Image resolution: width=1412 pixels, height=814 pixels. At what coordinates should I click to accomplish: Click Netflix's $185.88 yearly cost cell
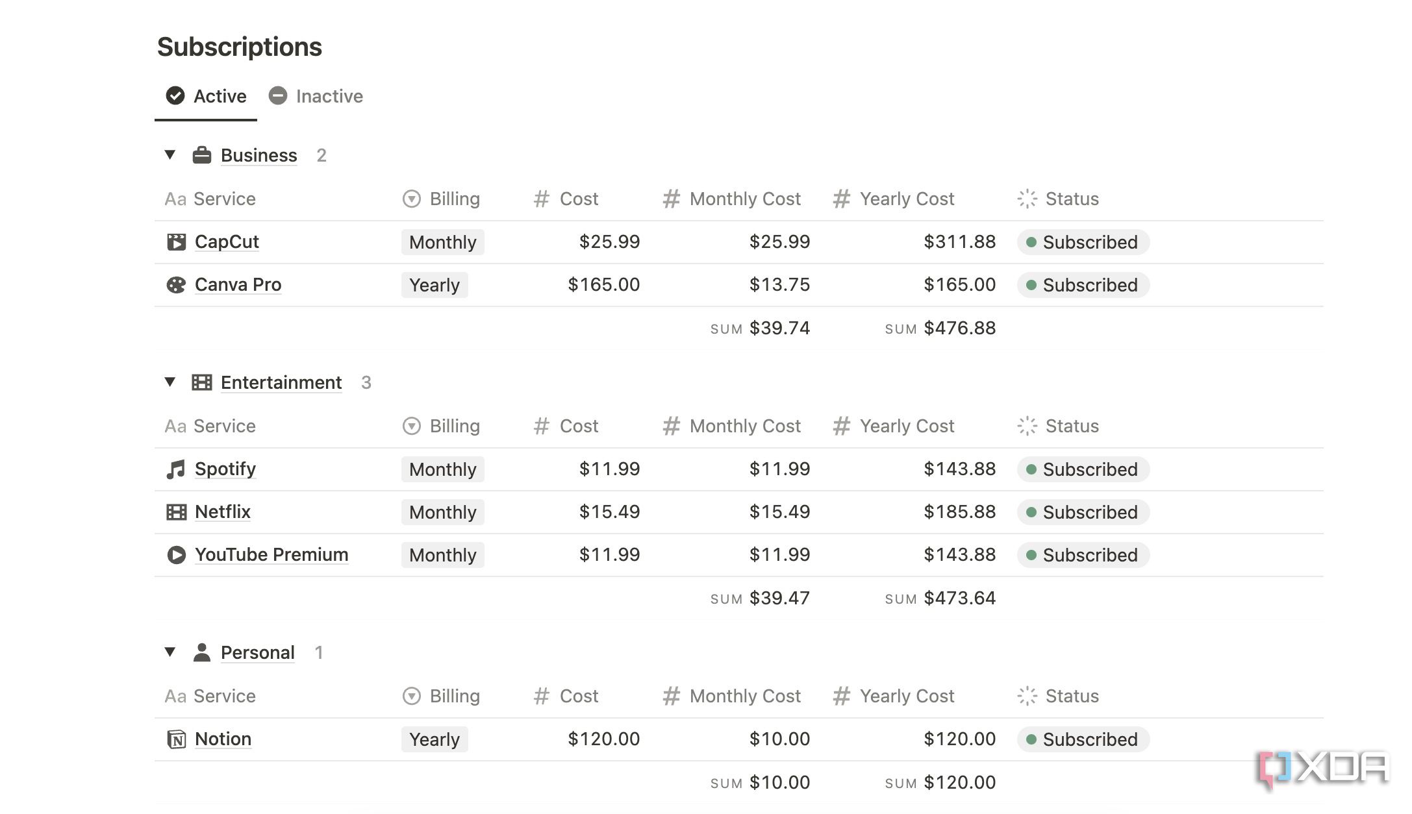959,512
